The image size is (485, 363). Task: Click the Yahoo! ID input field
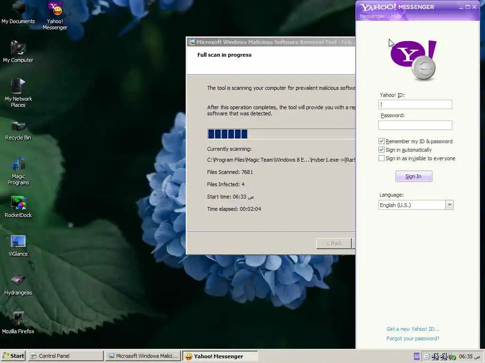pyautogui.click(x=415, y=104)
